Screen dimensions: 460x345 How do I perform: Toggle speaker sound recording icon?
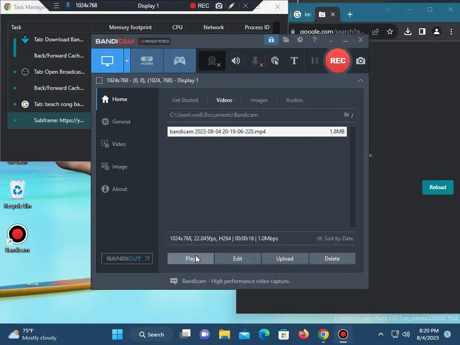[235, 61]
